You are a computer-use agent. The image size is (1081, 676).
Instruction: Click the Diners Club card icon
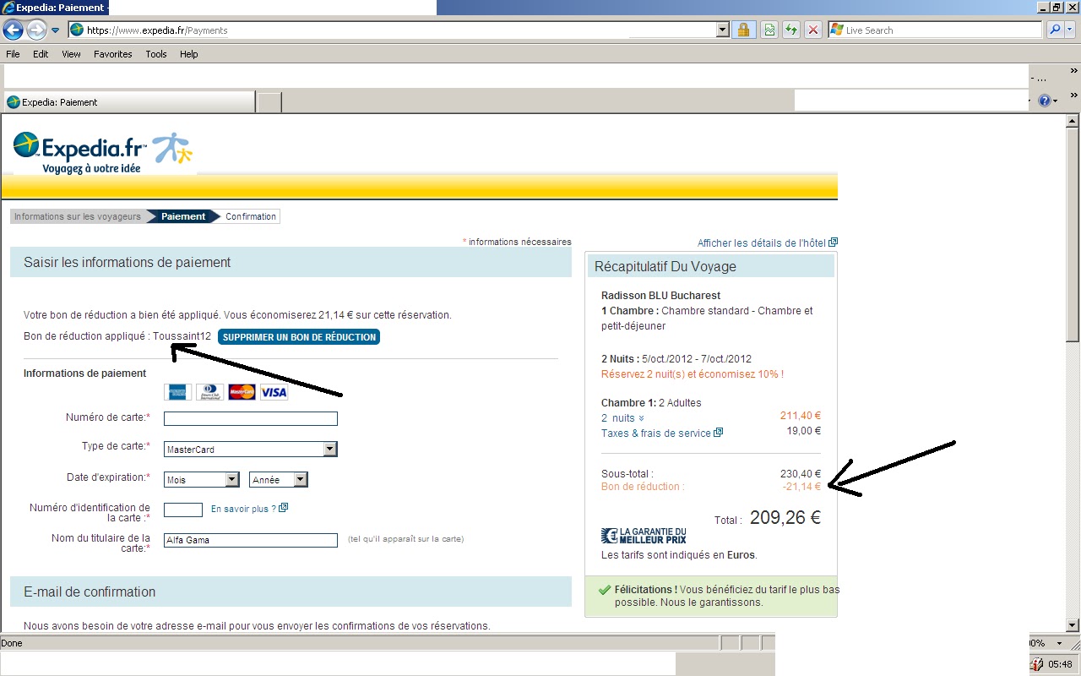[209, 391]
